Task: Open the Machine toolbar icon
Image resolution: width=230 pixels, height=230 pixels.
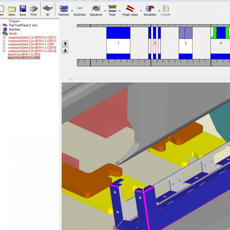Action: tap(63, 9)
